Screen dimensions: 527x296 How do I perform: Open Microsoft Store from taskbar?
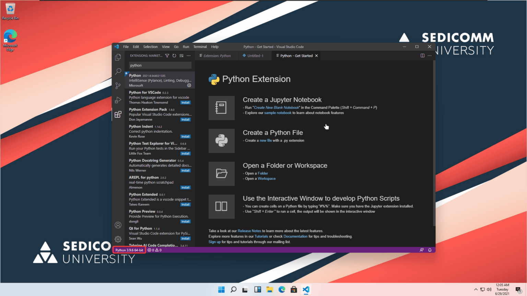294,289
